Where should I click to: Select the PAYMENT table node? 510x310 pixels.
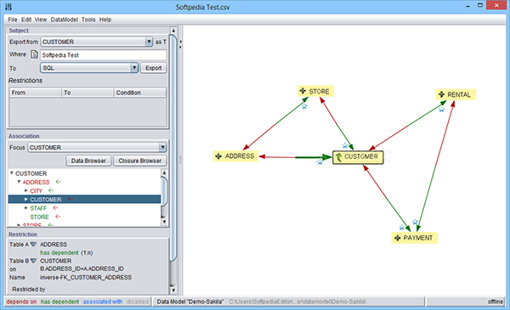coord(415,238)
